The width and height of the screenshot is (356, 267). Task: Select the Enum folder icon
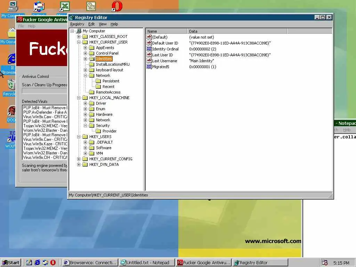tap(92, 109)
